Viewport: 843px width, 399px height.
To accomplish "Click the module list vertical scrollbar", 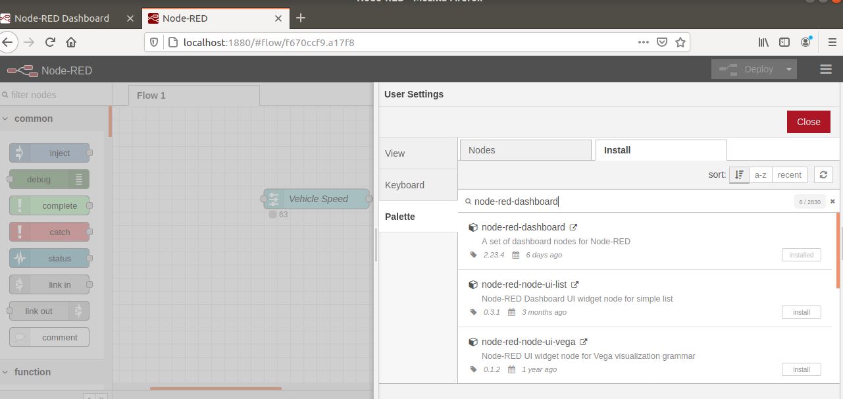I will pos(838,250).
